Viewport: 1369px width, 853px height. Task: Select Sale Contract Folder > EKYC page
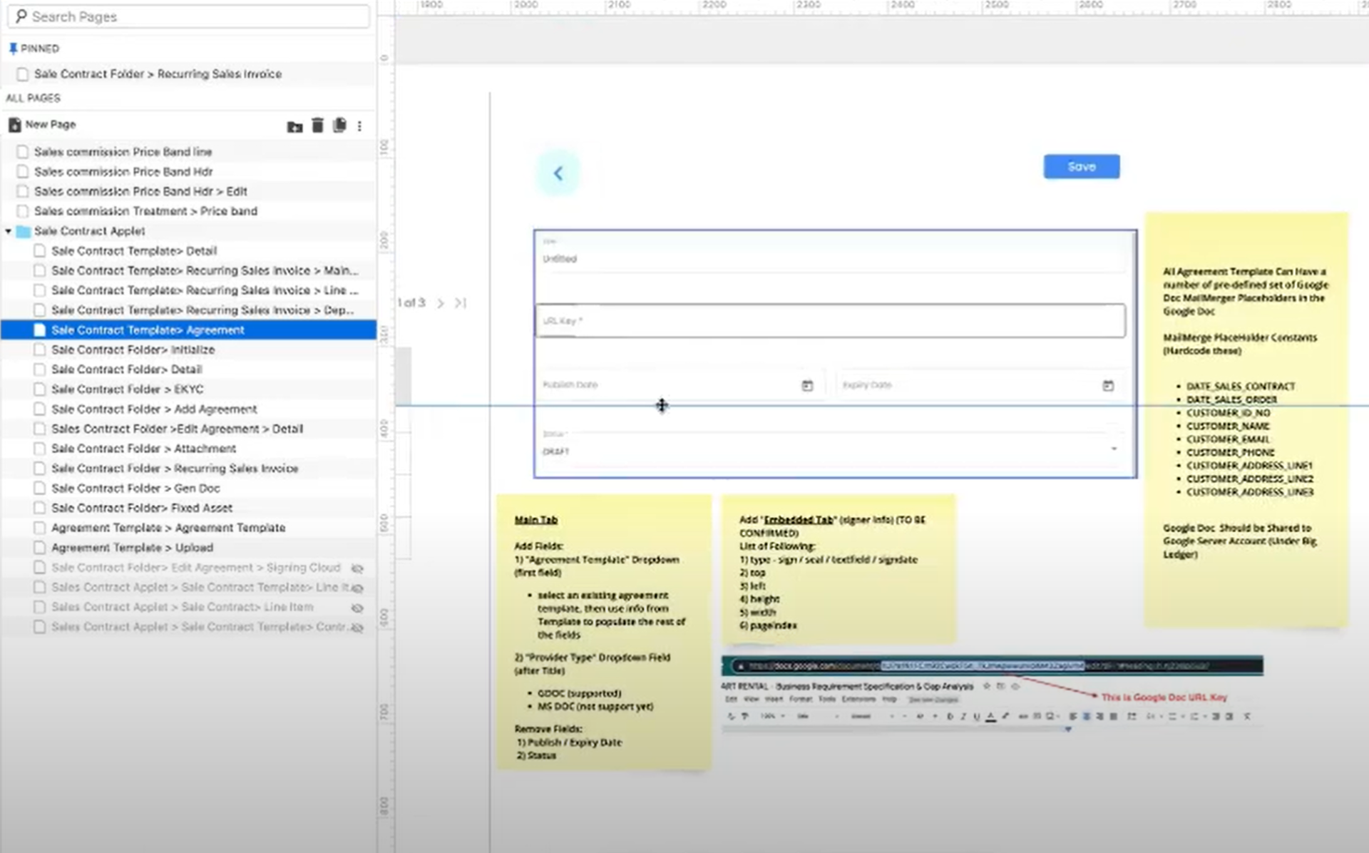127,389
